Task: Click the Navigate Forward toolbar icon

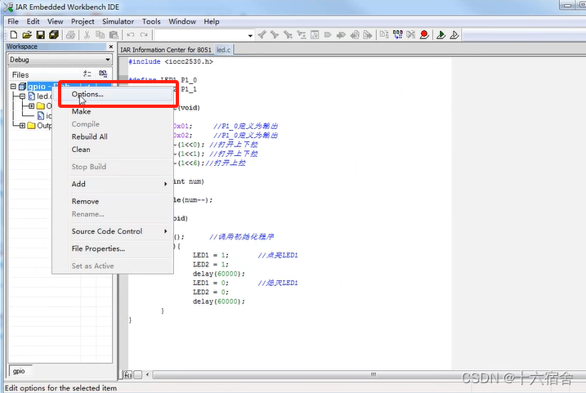Action: pos(368,35)
